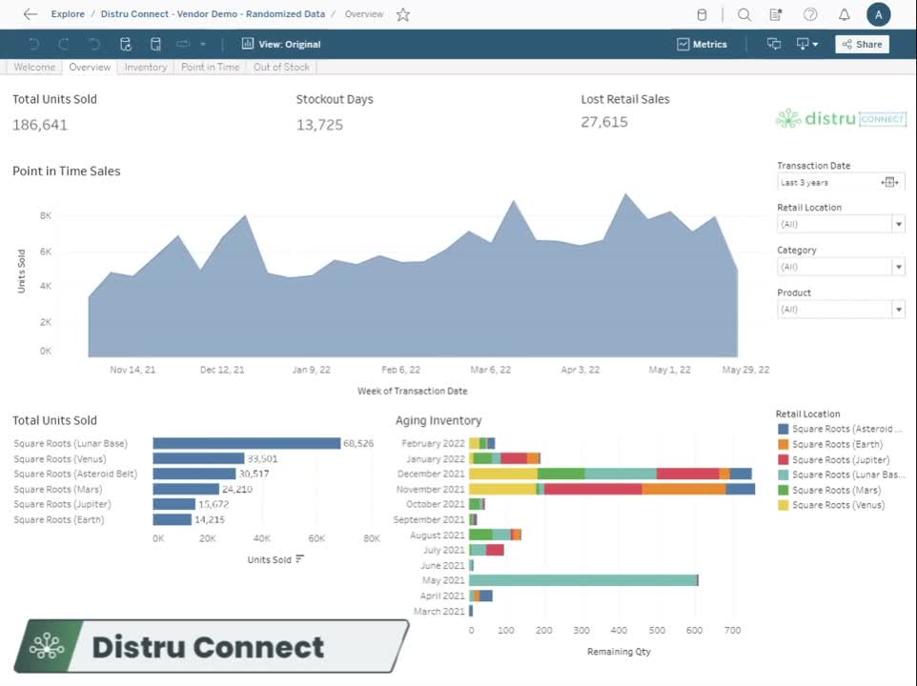Open the Product filter dropdown
This screenshot has width=917, height=686.
897,309
